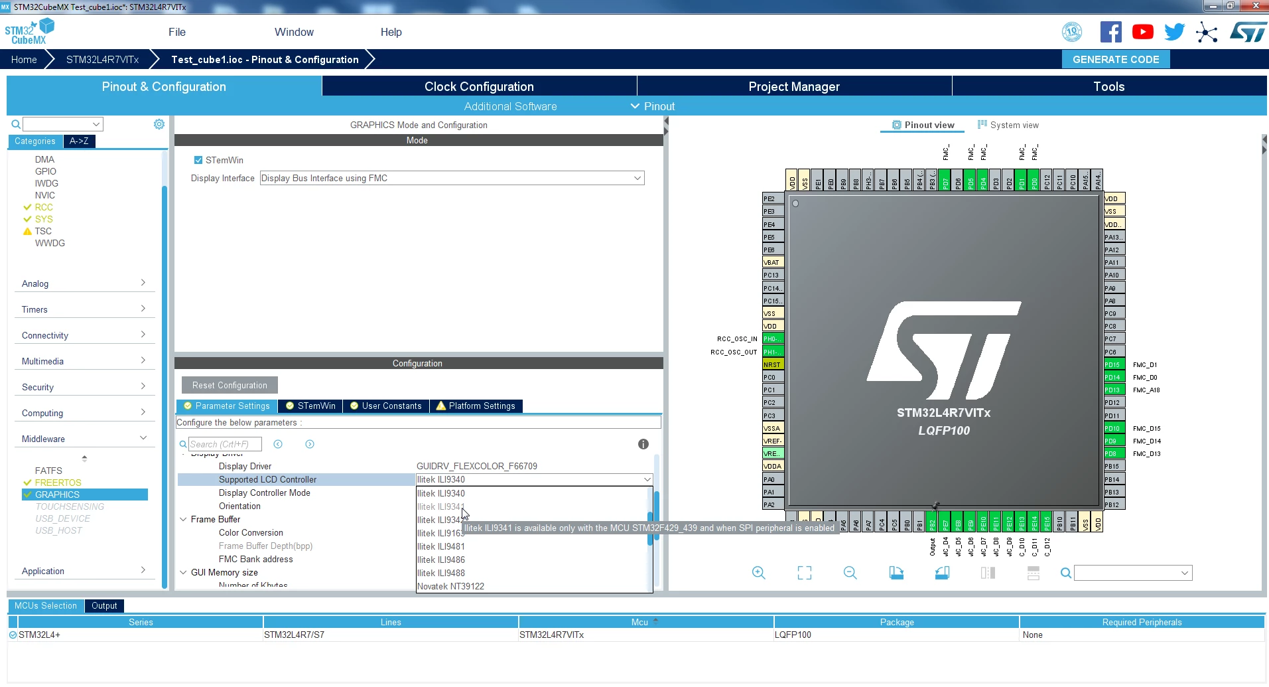
Task: Select FREERTOS middleware item
Action: pos(58,483)
